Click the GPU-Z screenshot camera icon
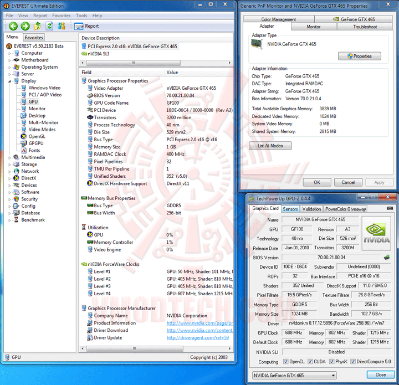Viewport: 399px width, 385px height. (390, 208)
